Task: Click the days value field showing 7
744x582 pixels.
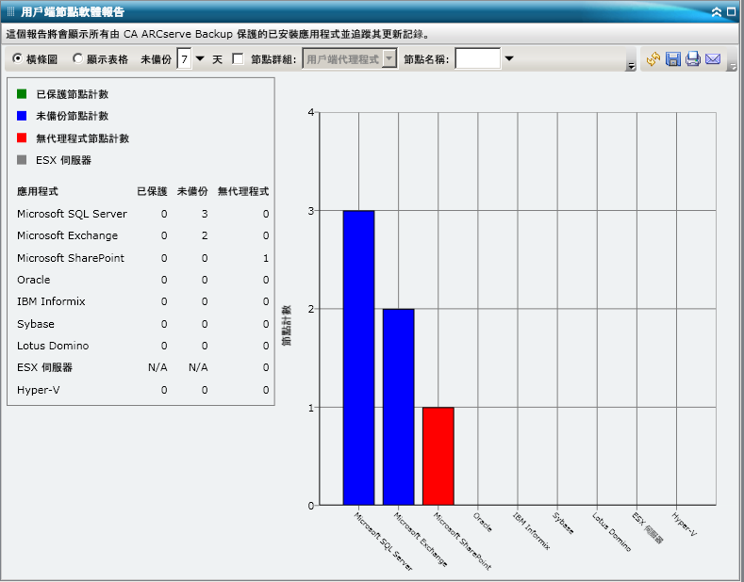Action: [184, 59]
